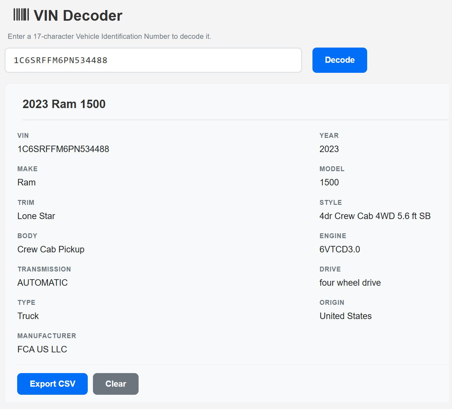Click the type value Truck
Image resolution: width=452 pixels, height=409 pixels.
click(28, 316)
